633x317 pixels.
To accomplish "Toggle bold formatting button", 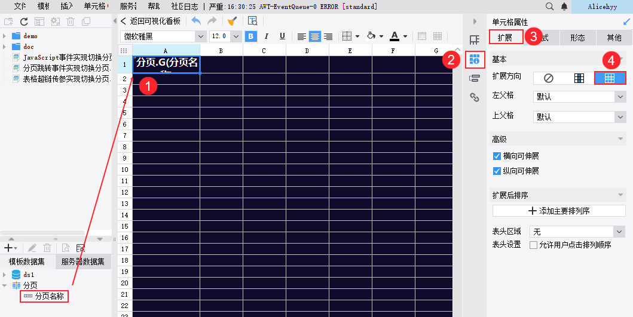I will point(250,36).
